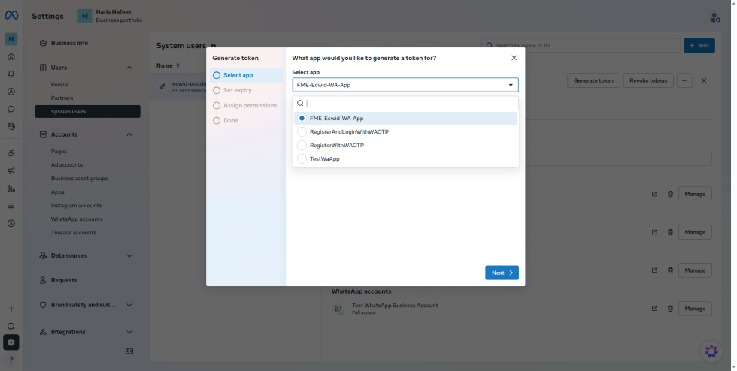Click the Add system user button
Screen dimensions: 737x371
click(x=699, y=46)
